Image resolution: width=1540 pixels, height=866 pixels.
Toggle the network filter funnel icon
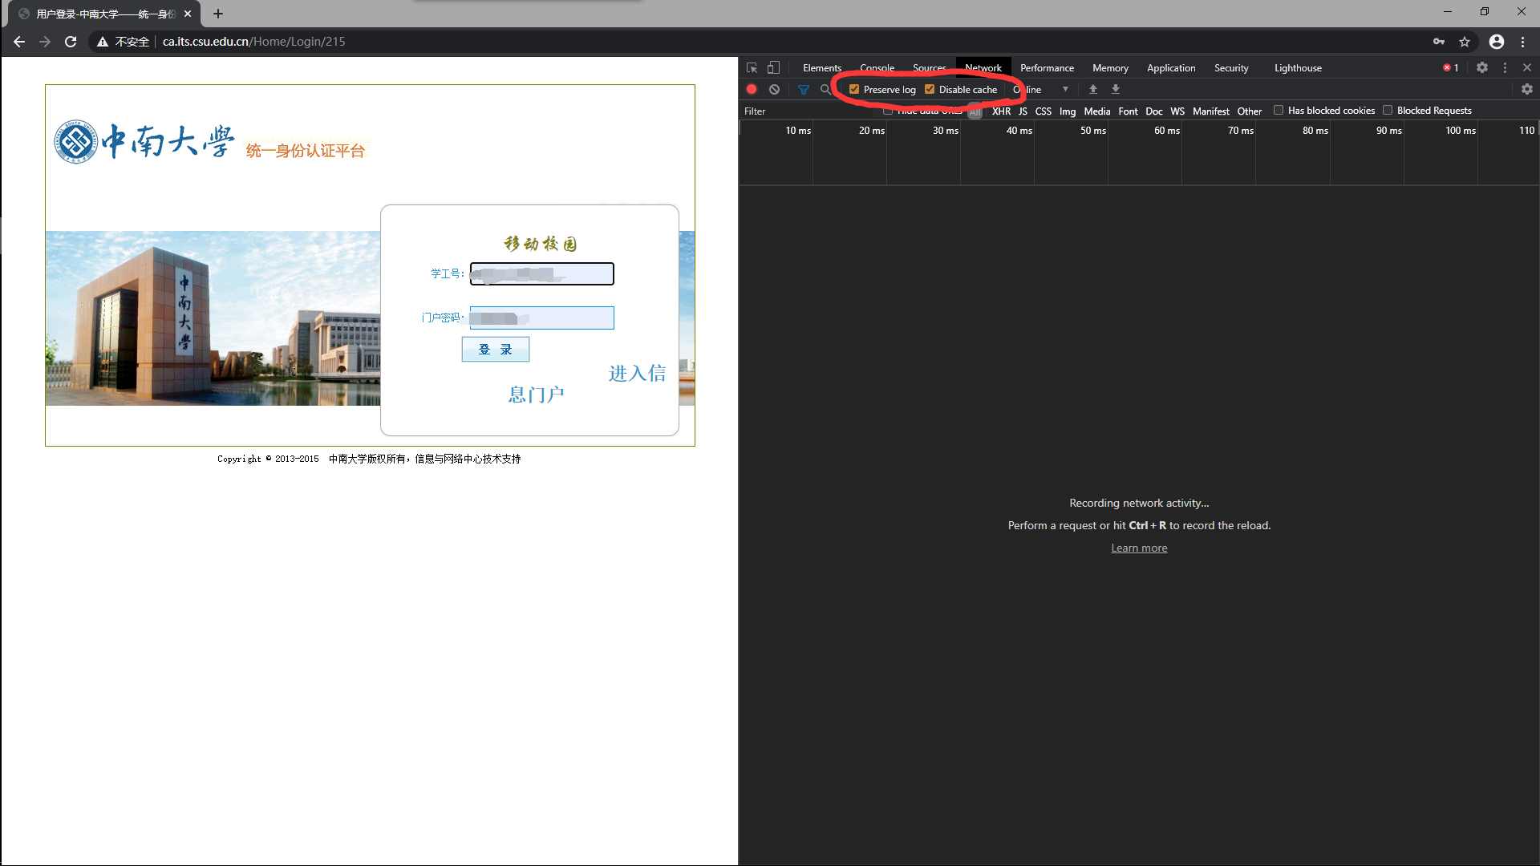click(803, 90)
